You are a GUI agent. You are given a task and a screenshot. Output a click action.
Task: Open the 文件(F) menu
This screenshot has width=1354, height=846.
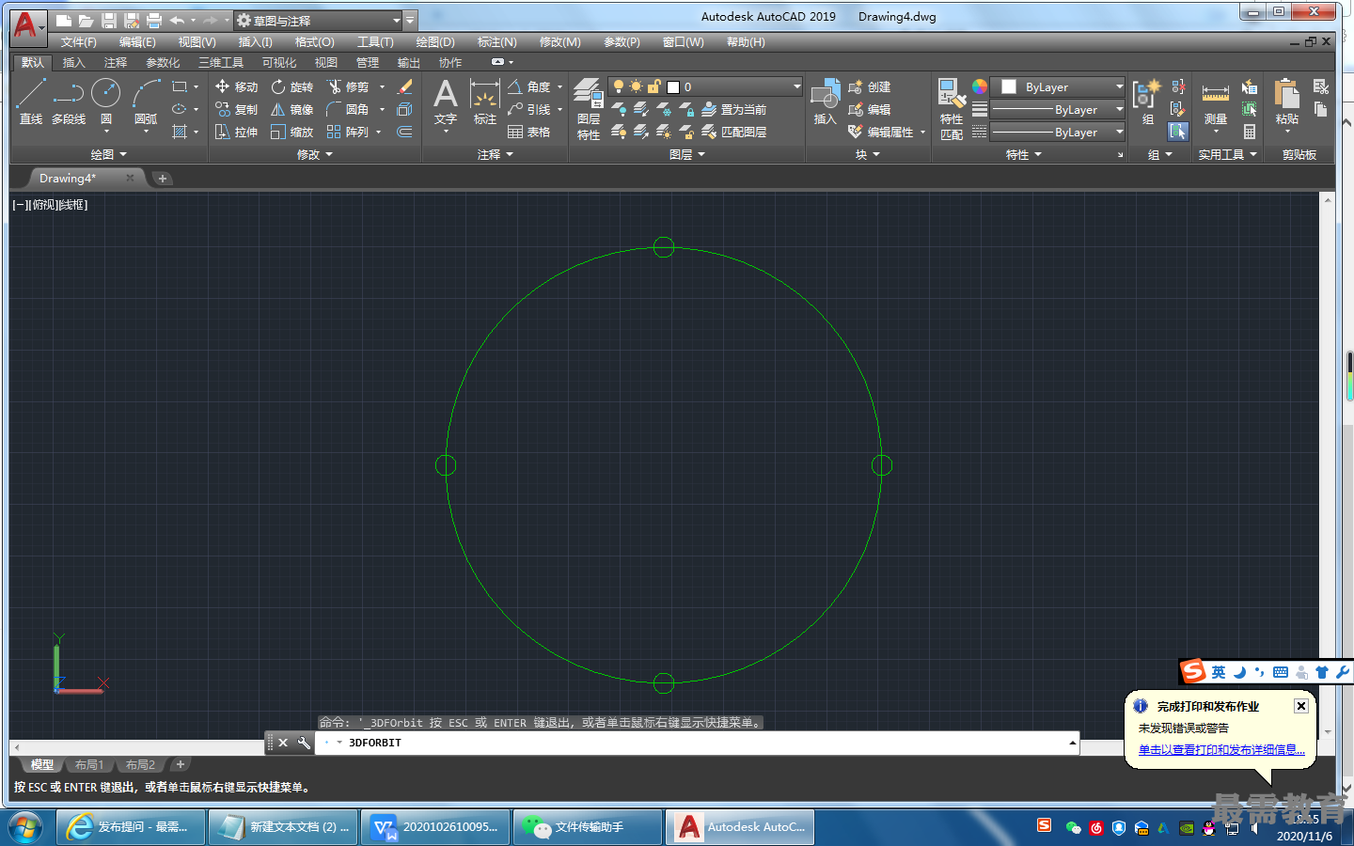click(79, 42)
